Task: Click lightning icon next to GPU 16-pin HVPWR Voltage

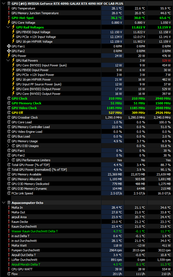Action: [x=13, y=42]
